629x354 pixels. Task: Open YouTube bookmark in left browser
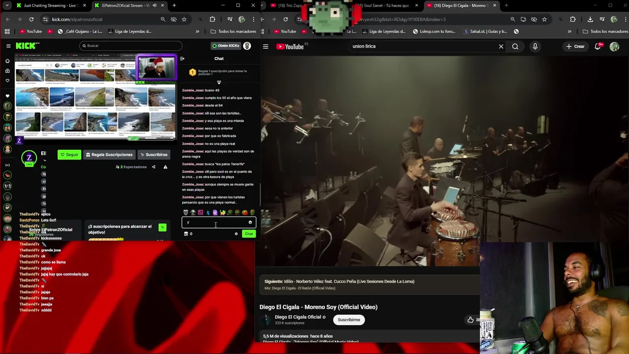click(x=30, y=31)
